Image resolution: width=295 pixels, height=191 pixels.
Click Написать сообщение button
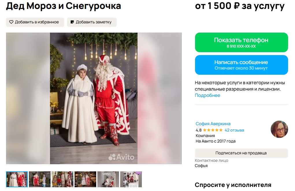(241, 65)
